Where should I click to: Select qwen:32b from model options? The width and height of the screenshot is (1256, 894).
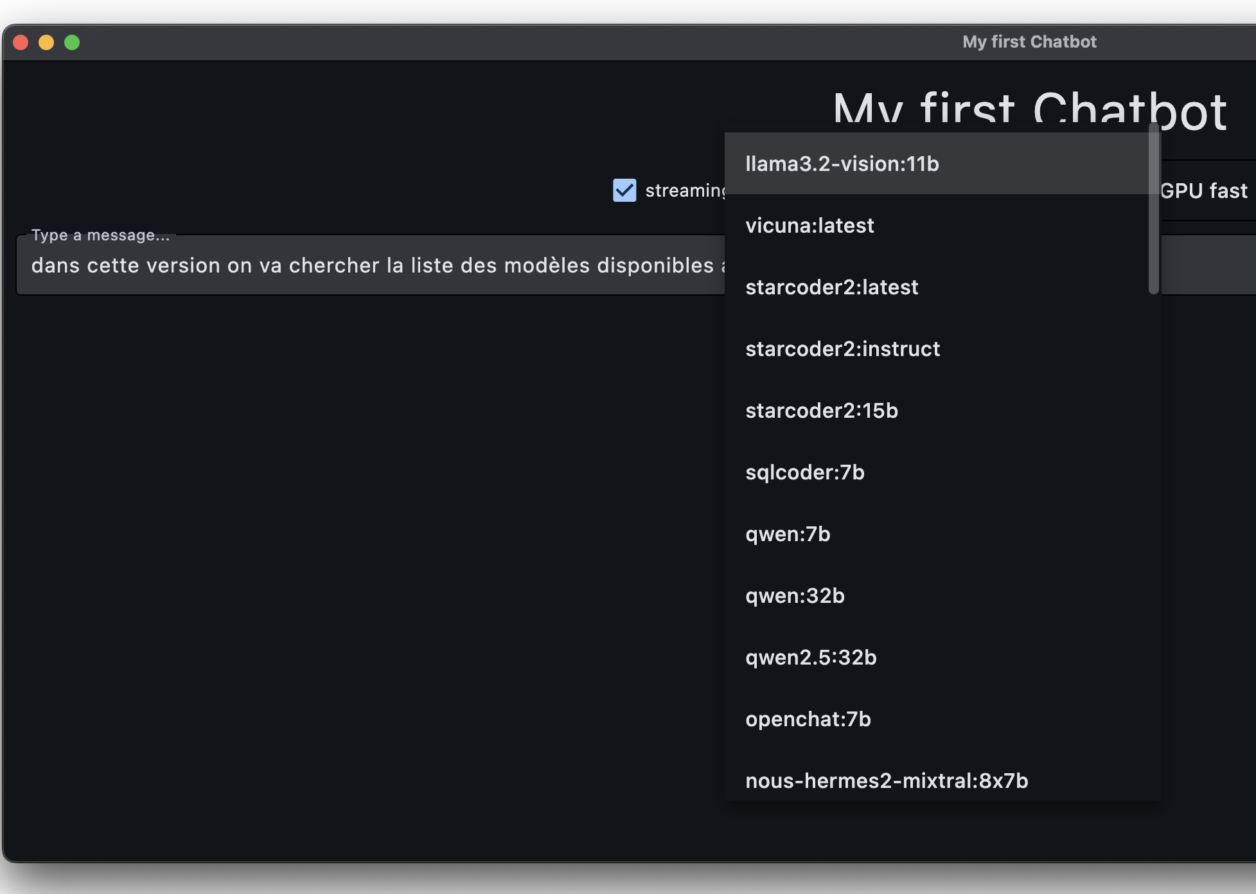tap(795, 596)
